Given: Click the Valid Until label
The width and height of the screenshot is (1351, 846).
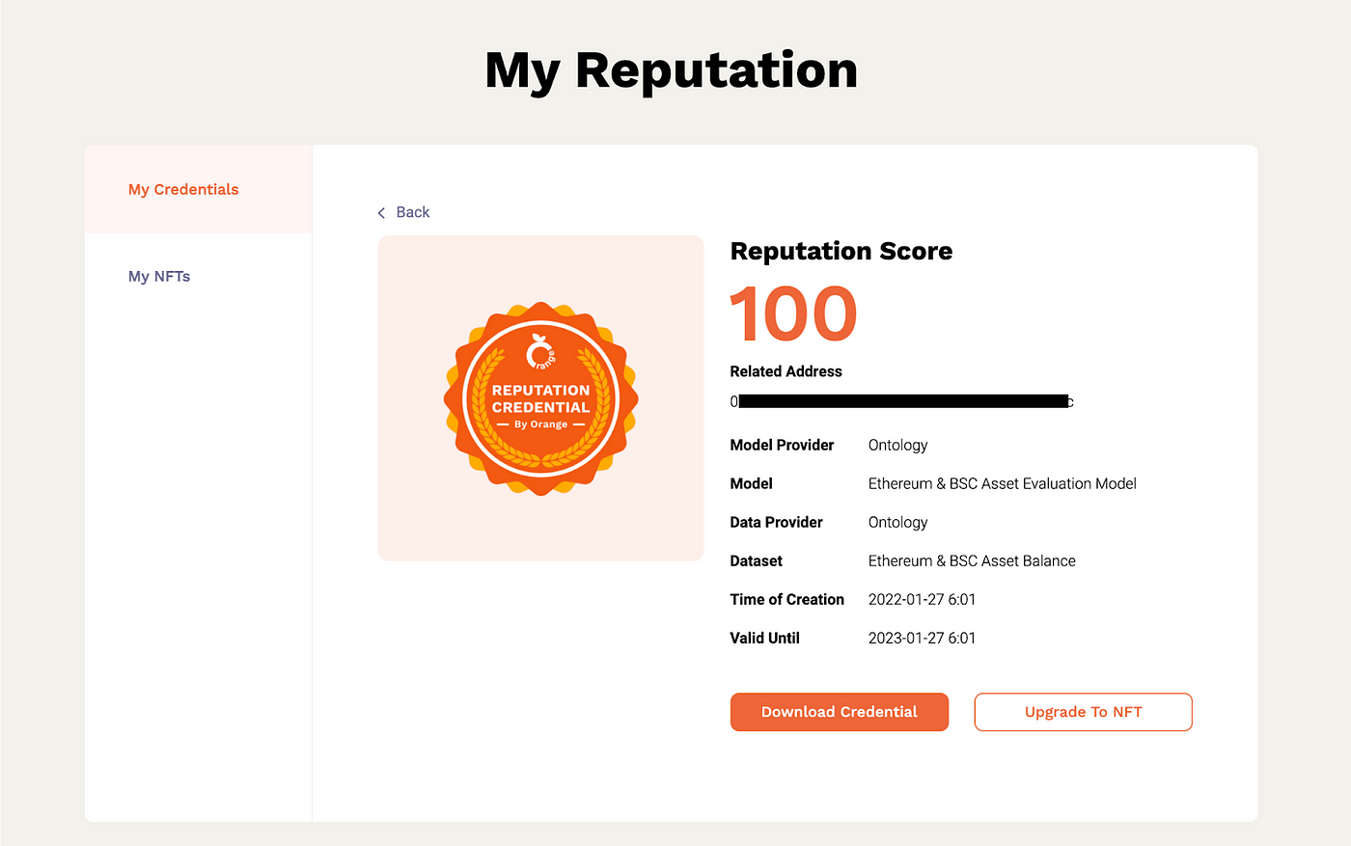Looking at the screenshot, I should click(x=764, y=638).
